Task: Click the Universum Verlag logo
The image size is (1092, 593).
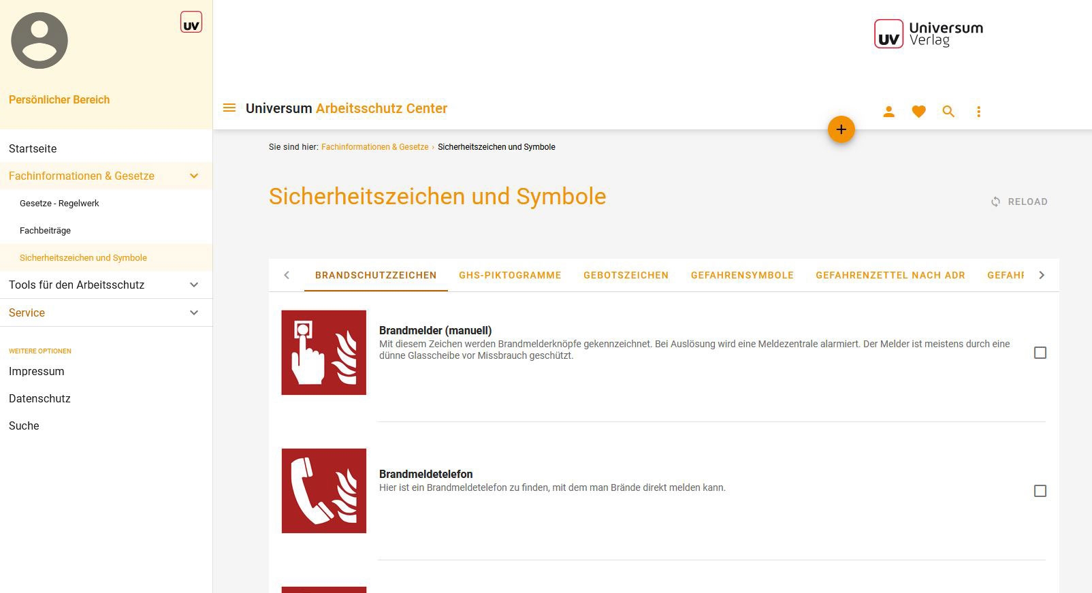Action: pos(929,34)
